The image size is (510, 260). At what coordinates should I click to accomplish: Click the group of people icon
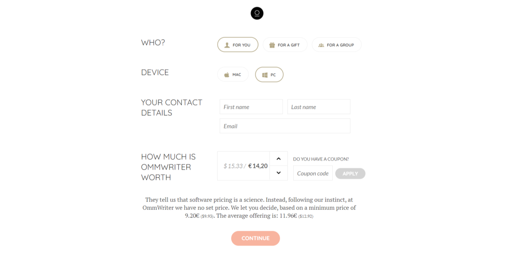(x=321, y=45)
